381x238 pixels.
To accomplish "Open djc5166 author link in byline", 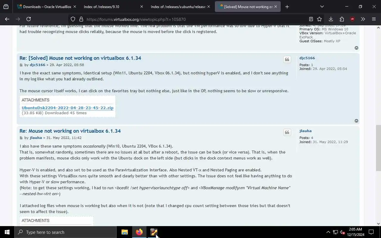I will pyautogui.click(x=38, y=65).
